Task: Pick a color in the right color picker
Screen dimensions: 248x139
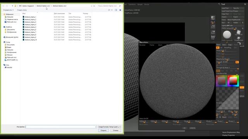Action: [x=233, y=81]
